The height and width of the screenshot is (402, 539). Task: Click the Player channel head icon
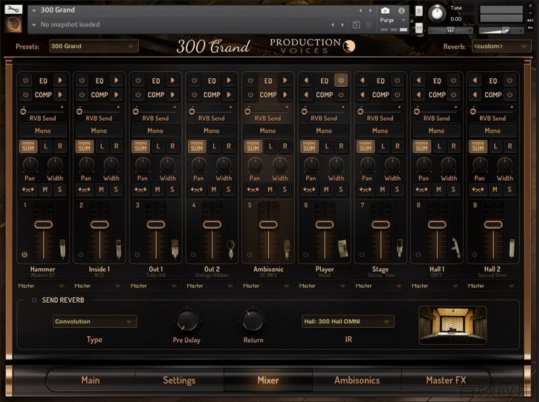pos(342,248)
